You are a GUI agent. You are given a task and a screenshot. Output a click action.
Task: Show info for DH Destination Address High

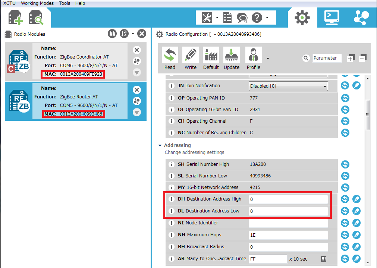tap(172, 199)
